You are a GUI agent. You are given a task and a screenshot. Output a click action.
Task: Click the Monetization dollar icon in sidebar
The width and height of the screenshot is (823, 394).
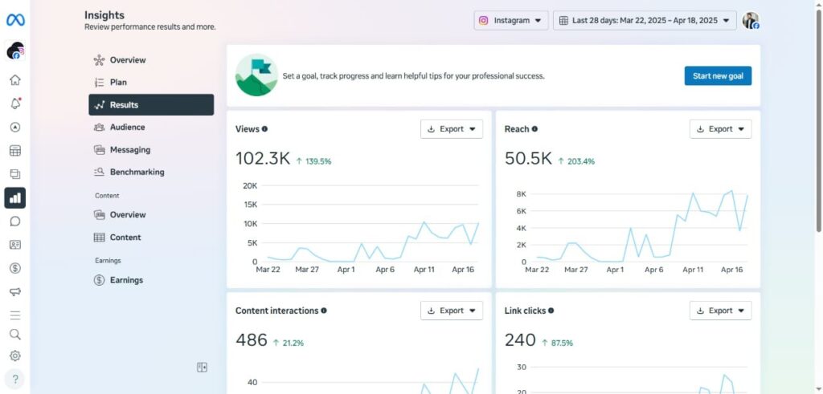[x=15, y=268]
